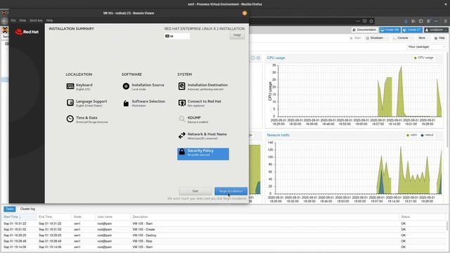Click Create CT in Proxmox

pyautogui.click(x=412, y=30)
